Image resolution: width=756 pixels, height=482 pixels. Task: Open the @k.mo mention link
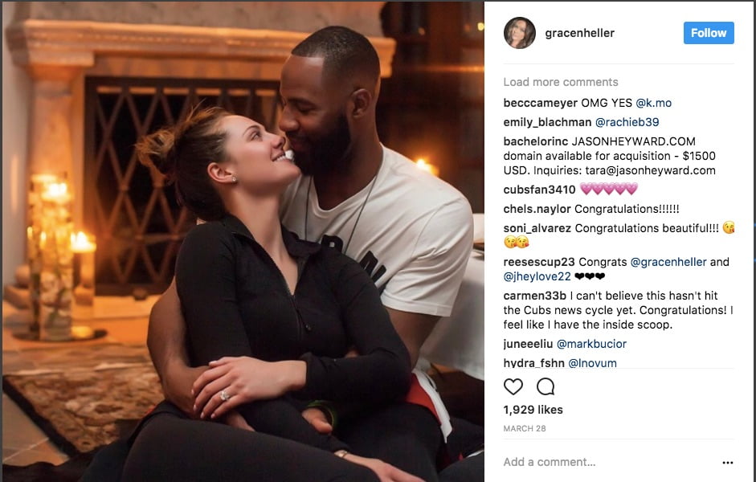(x=653, y=103)
